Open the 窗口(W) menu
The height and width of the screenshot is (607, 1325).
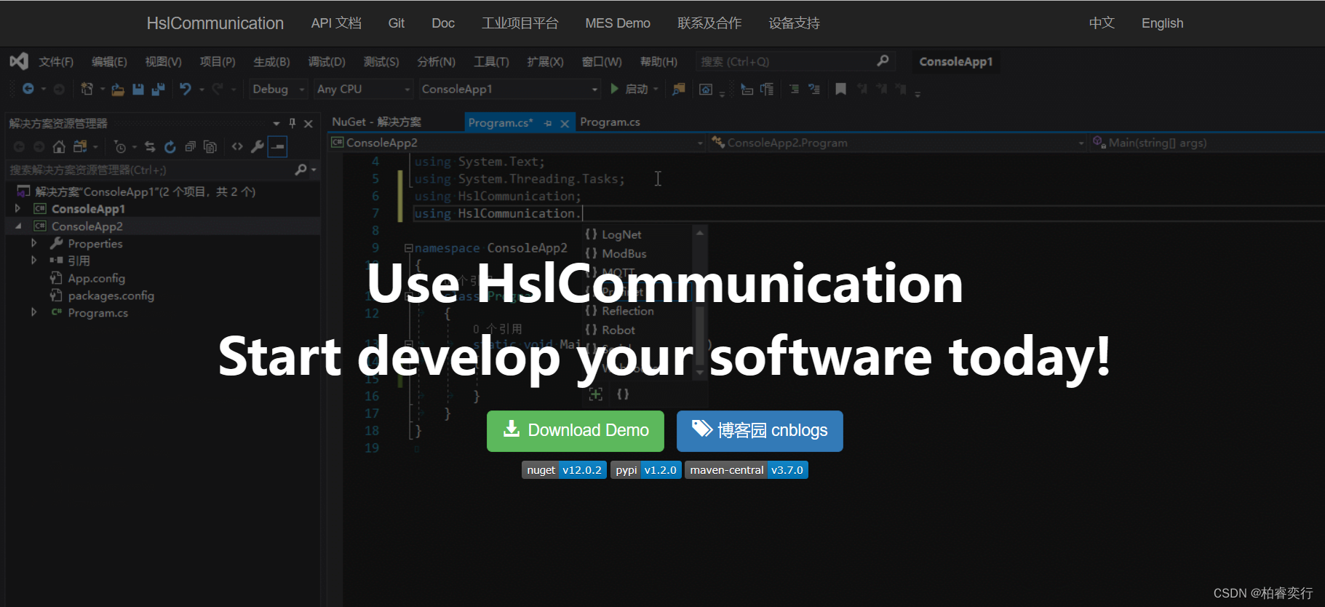tap(602, 62)
